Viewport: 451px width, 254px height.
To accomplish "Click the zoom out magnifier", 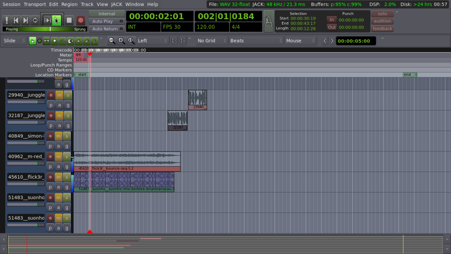I will (112, 41).
